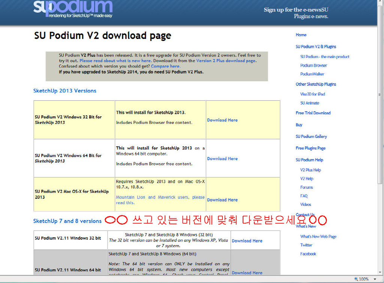The height and width of the screenshot is (283, 384).
Task: Click the SketchUp 2013 Versions heading
Action: coord(64,91)
